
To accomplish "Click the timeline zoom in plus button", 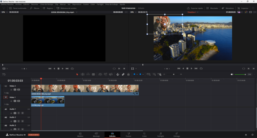I will pyautogui.click(x=181, y=74).
